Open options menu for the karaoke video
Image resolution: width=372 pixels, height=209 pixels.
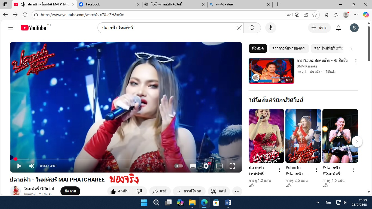click(x=356, y=61)
